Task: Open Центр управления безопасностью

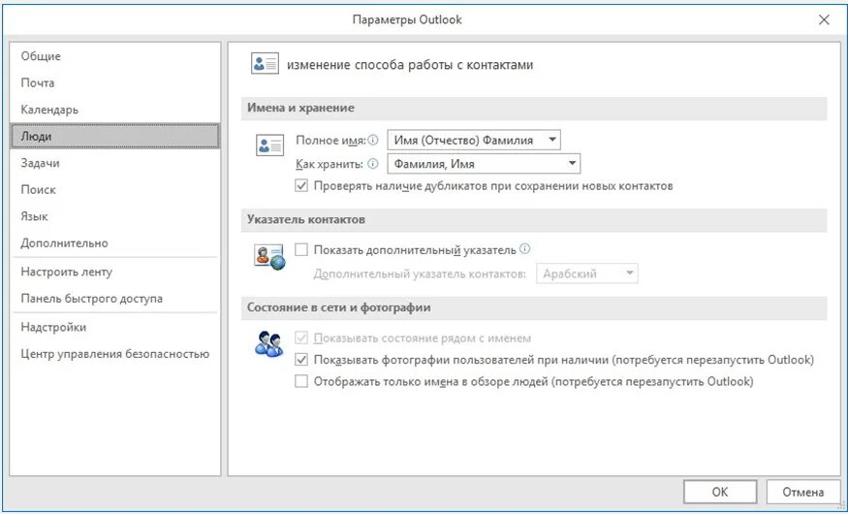Action: point(115,354)
